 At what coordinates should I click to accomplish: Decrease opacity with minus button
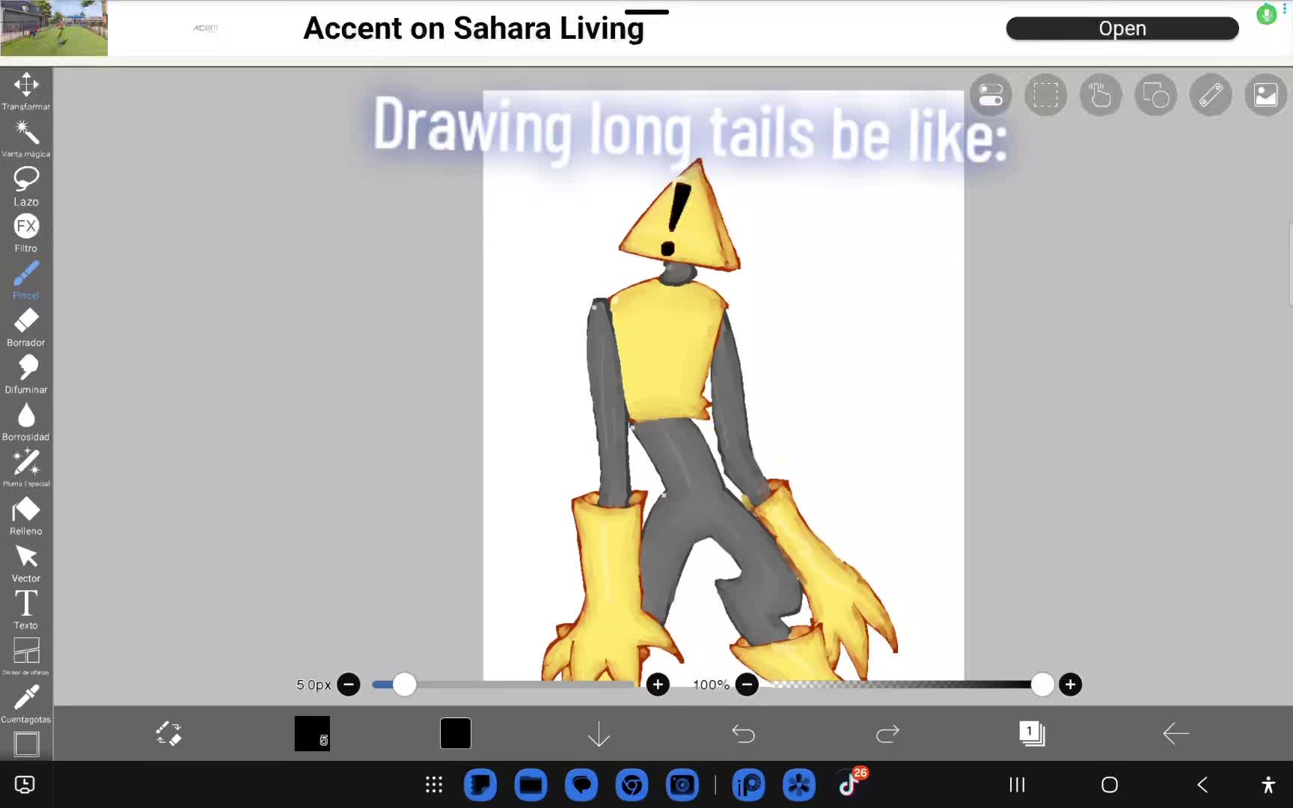pyautogui.click(x=747, y=685)
